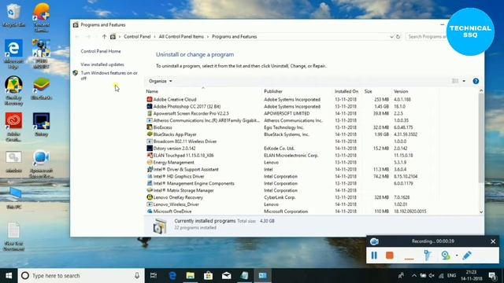The image size is (504, 283).
Task: Click the Up arrow navigation button
Action: pos(104,37)
